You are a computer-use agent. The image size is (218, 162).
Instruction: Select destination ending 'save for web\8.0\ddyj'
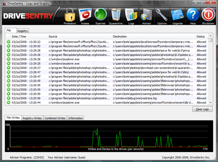(x=151, y=72)
